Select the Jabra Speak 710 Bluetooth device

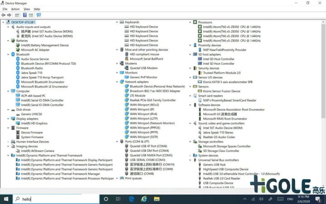pos(31,73)
